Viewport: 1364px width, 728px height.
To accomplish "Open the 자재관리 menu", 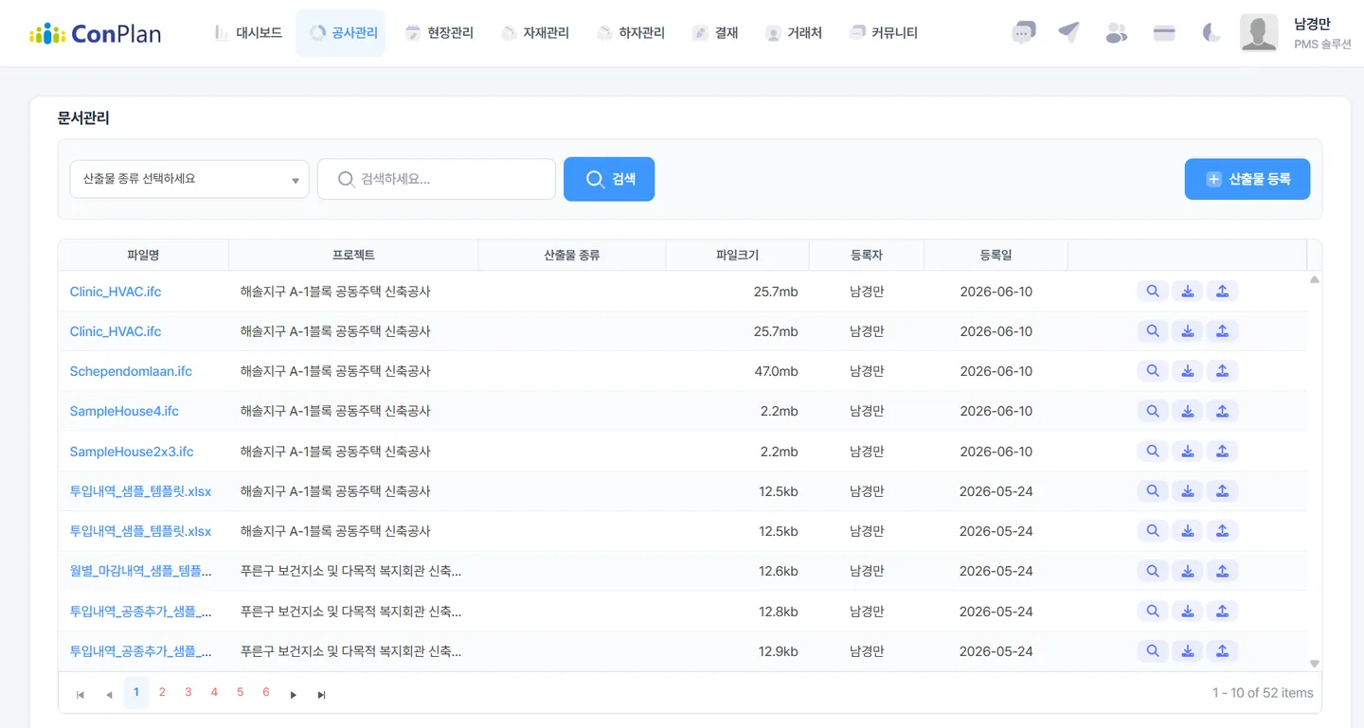I will pyautogui.click(x=535, y=33).
